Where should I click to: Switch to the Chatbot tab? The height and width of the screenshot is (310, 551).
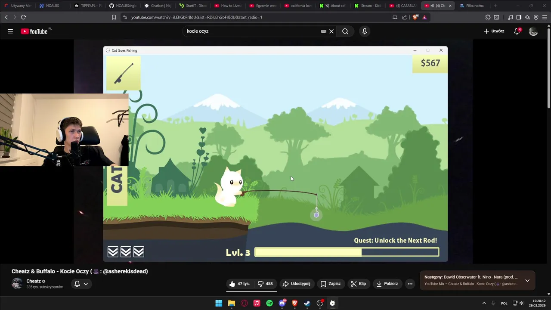click(158, 6)
